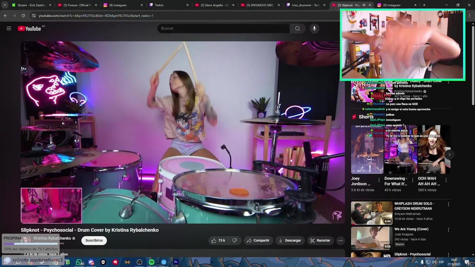Open the We Are Young (Cover) thumbnail

tap(371, 238)
